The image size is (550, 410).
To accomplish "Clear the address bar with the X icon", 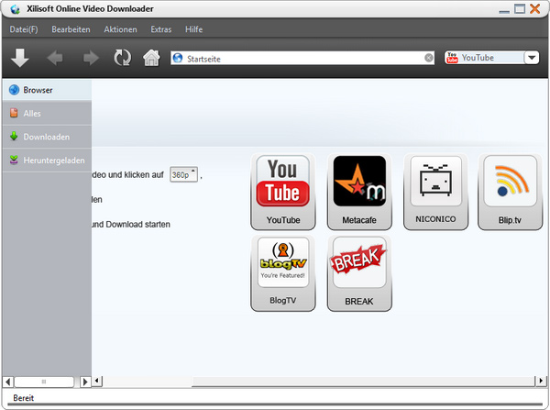I will click(429, 58).
